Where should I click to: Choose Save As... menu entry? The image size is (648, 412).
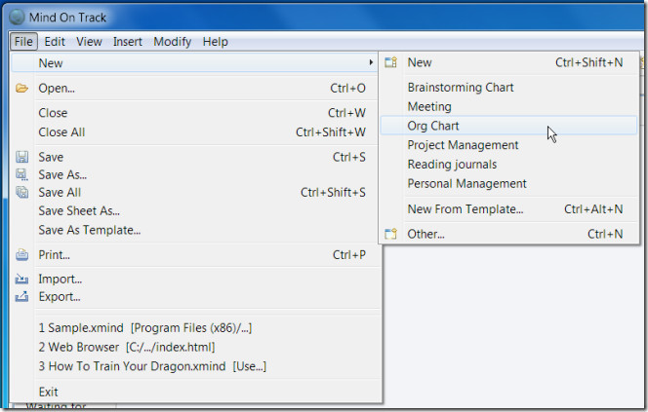194,175
